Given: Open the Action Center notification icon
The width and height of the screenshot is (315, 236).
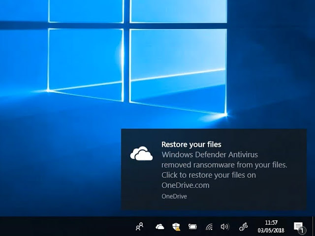Looking at the screenshot, I should pos(299,228).
